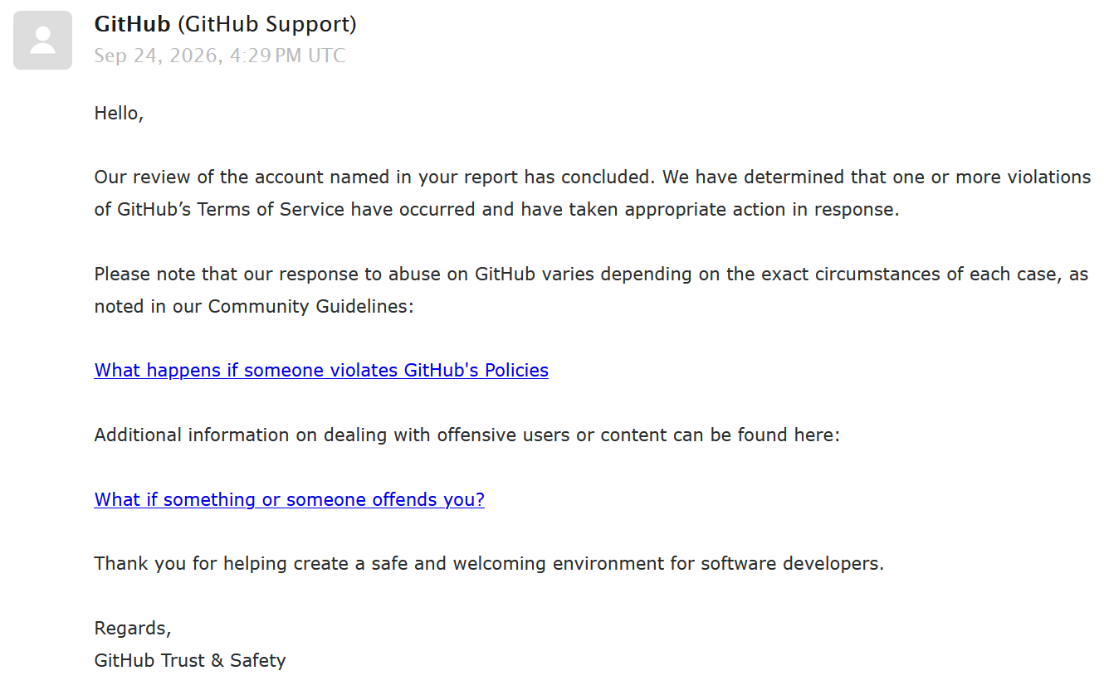Image resolution: width=1104 pixels, height=690 pixels.
Task: Click the words "appropriate action in response"
Action: [761, 209]
